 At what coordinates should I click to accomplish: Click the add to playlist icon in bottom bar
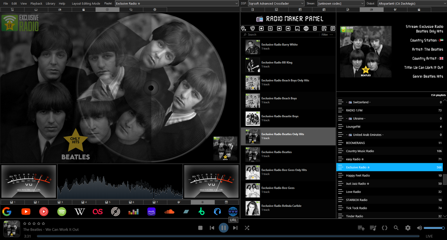[x=361, y=228]
